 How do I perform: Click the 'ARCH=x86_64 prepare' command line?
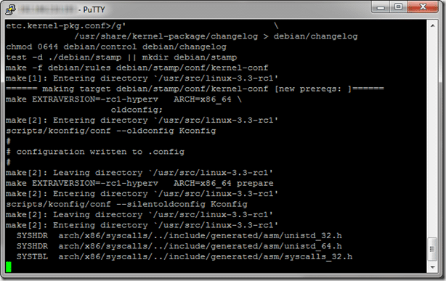[139, 184]
